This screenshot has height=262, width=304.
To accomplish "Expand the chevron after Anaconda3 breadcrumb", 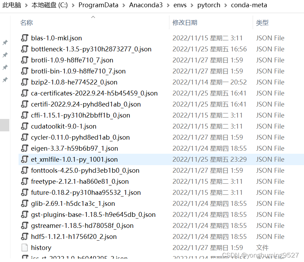I will pos(168,5).
